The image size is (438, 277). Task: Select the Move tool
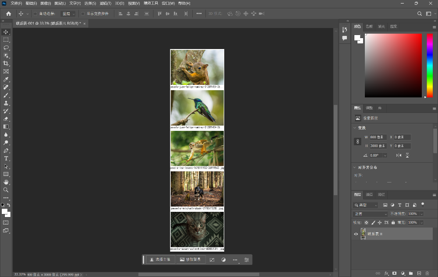[x=6, y=32]
